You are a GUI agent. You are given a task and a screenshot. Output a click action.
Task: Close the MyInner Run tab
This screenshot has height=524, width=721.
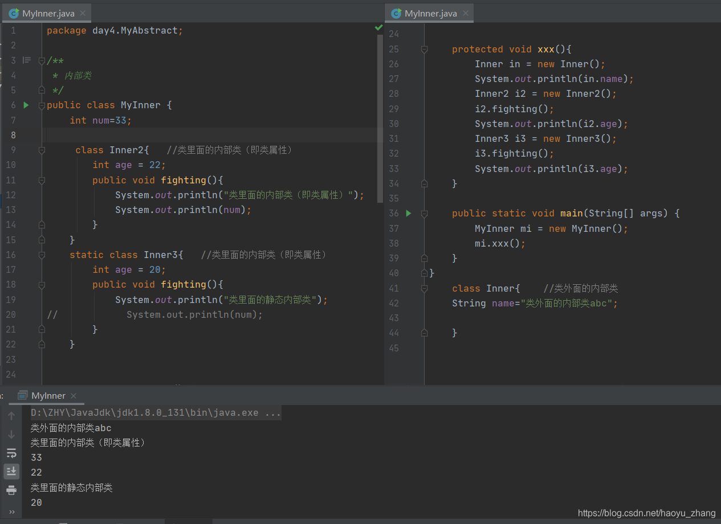tap(74, 395)
